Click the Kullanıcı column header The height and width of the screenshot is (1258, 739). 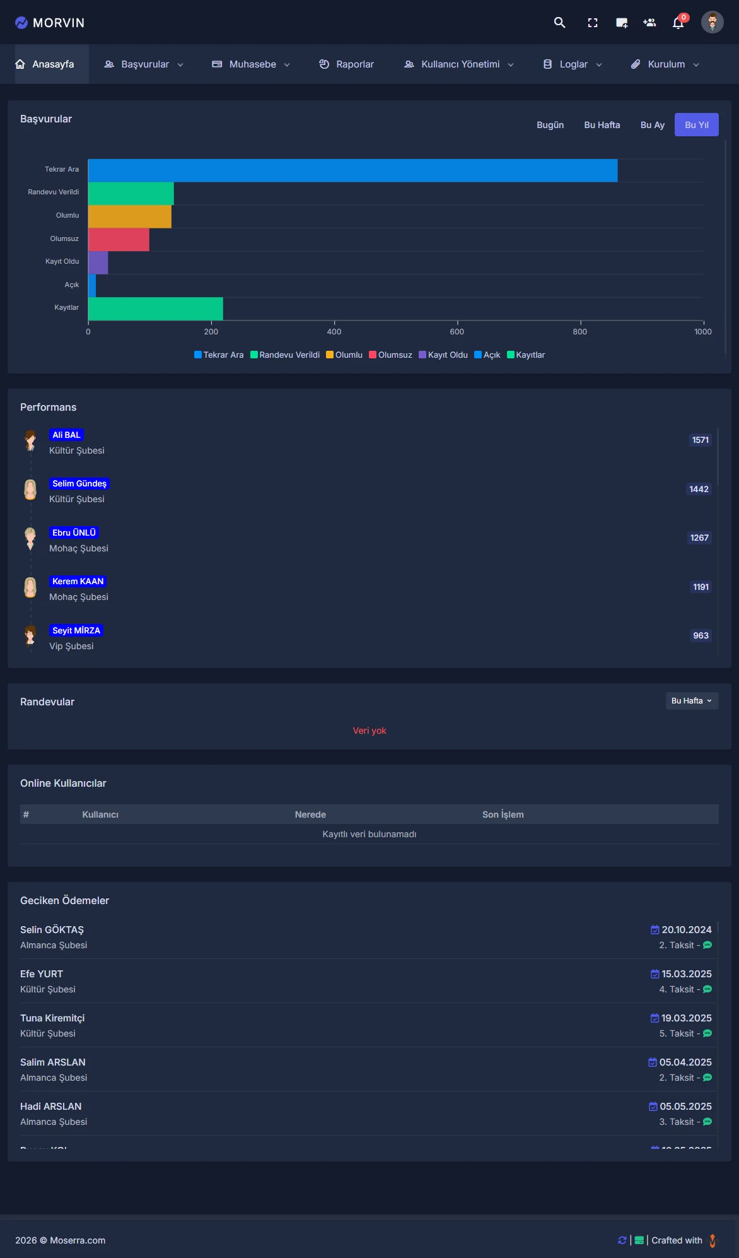pyautogui.click(x=100, y=814)
